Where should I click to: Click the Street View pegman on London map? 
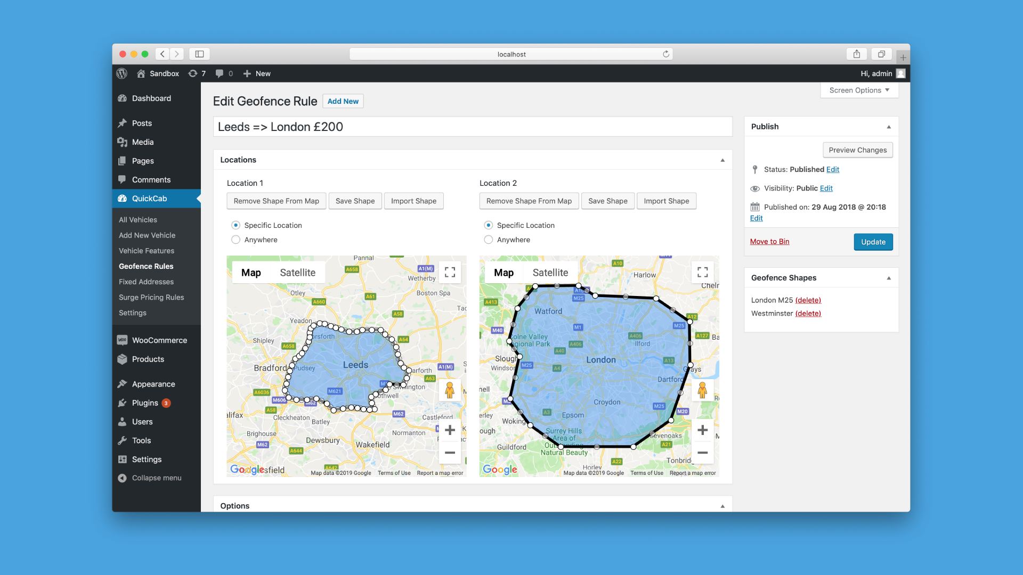click(x=702, y=390)
